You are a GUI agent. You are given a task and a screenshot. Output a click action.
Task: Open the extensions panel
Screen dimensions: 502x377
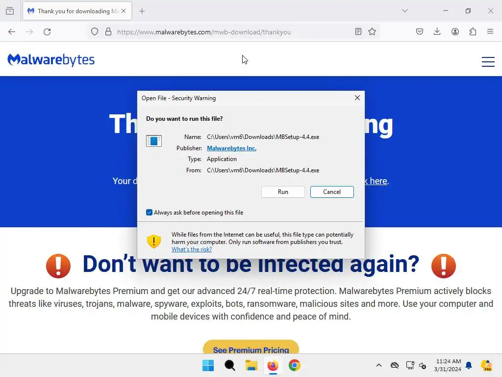pyautogui.click(x=473, y=31)
